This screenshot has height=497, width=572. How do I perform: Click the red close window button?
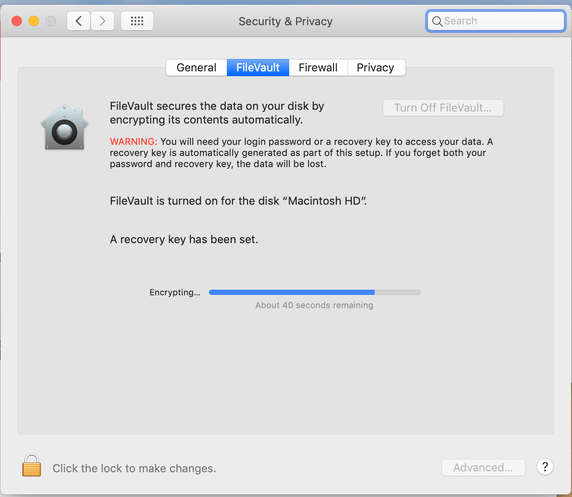pos(17,21)
